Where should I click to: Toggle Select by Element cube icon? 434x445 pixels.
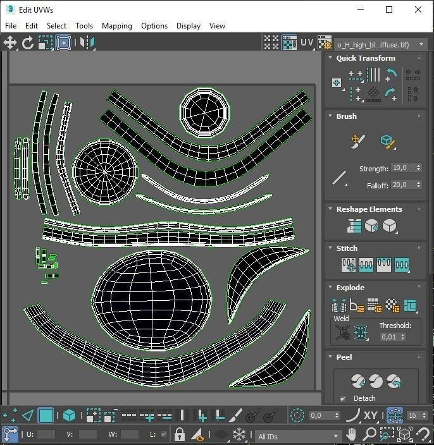click(70, 416)
